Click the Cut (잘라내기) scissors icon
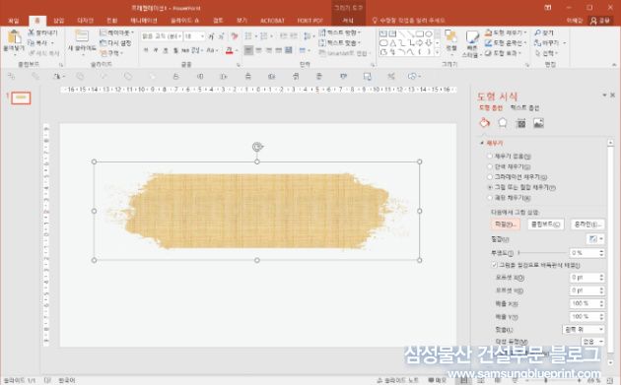This screenshot has width=621, height=385. (31, 32)
